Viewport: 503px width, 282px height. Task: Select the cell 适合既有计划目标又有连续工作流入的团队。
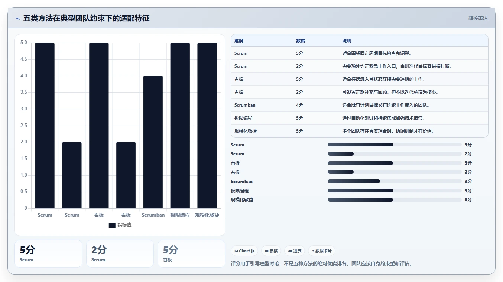(386, 105)
